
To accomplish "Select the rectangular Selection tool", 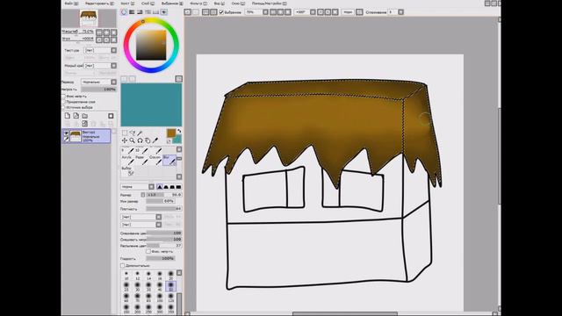I will [125, 133].
